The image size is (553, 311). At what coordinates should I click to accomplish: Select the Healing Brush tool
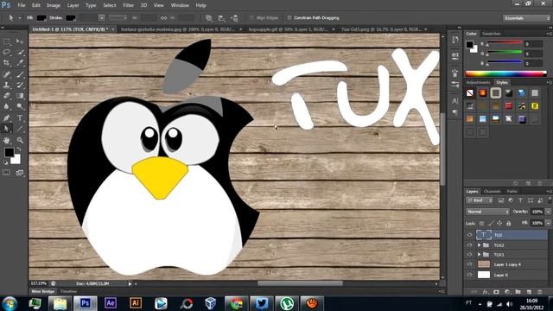click(x=7, y=74)
